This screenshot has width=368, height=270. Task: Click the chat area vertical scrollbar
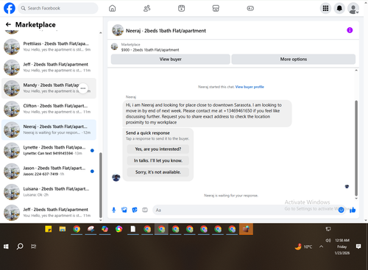tap(356, 148)
